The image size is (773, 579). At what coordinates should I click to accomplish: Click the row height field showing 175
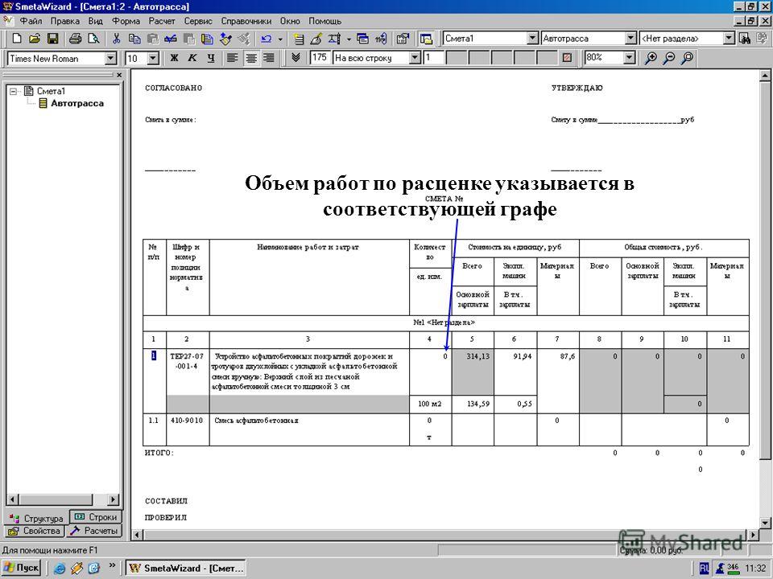pos(320,58)
